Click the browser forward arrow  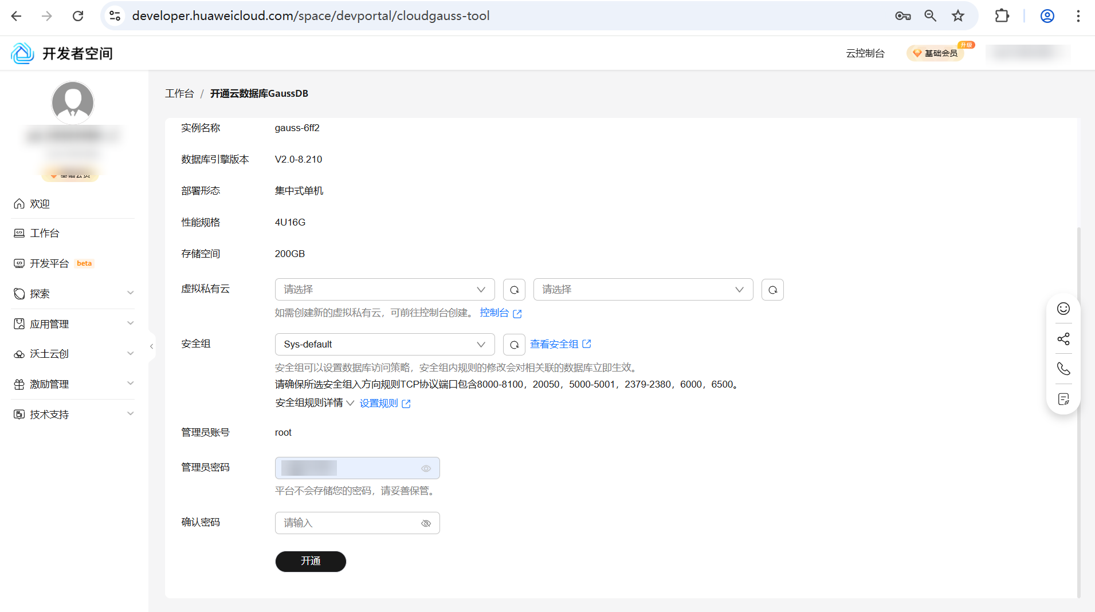point(47,16)
